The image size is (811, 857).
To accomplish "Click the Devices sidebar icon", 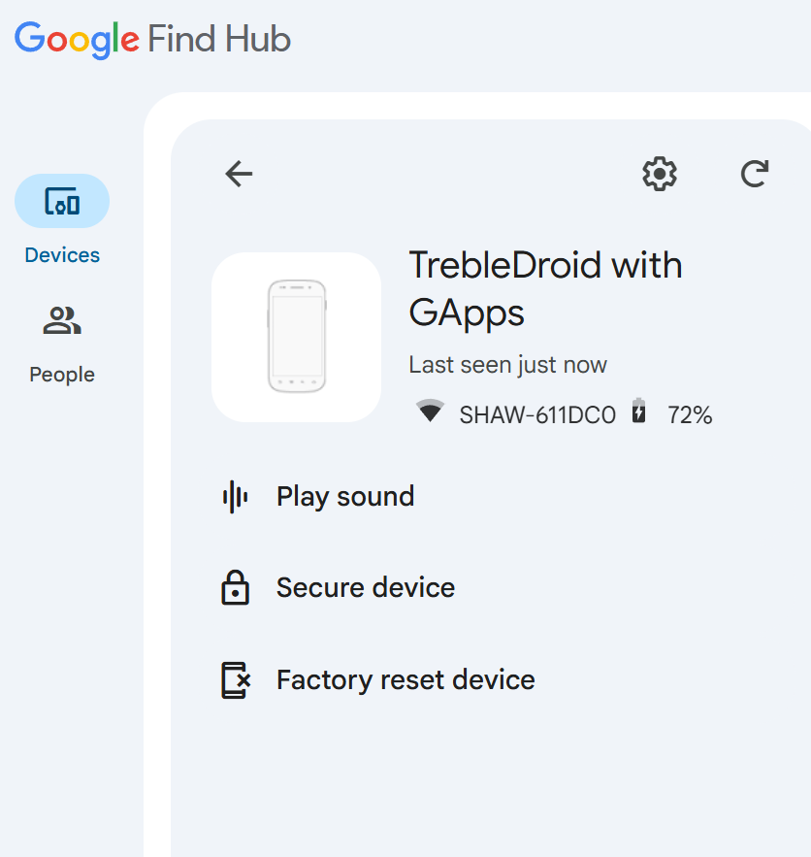I will [x=62, y=201].
